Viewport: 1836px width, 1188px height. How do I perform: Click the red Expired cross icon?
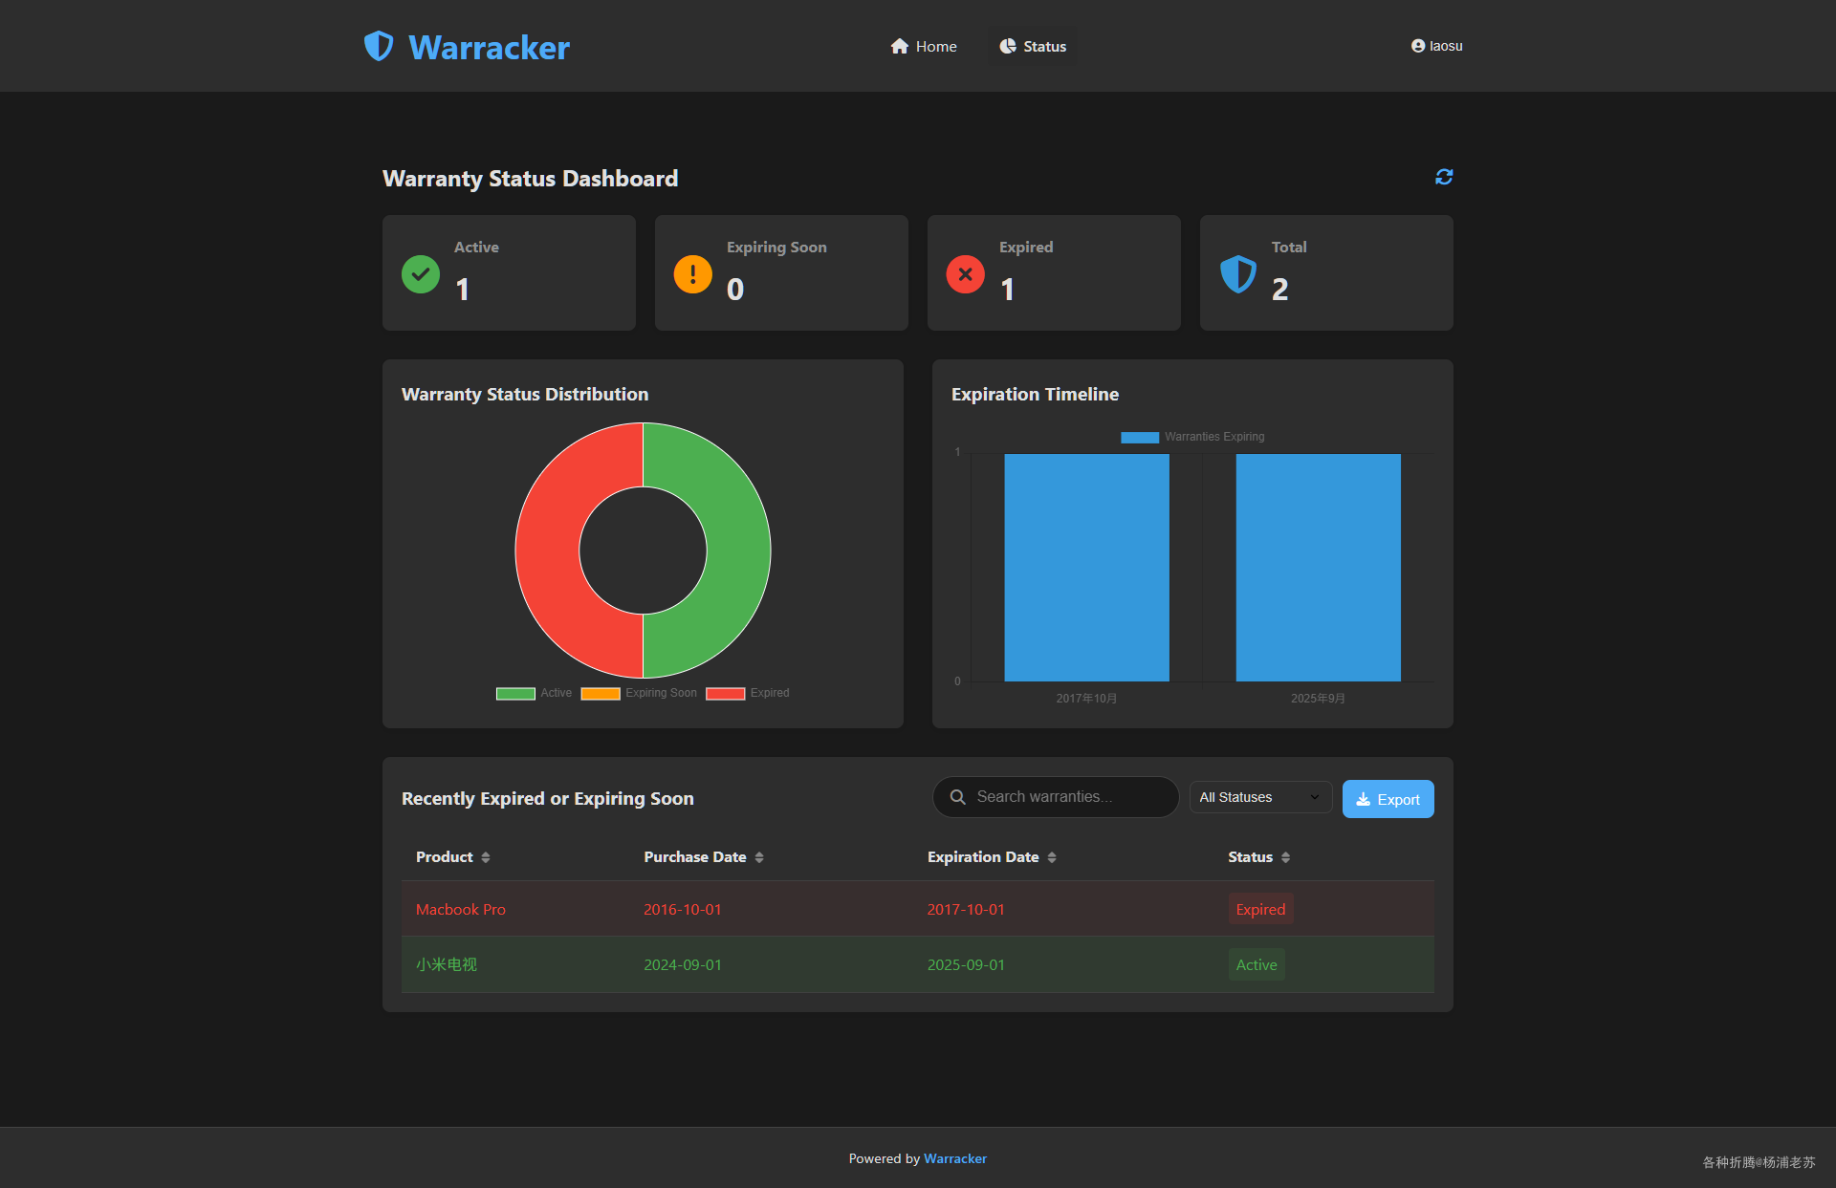pyautogui.click(x=965, y=274)
